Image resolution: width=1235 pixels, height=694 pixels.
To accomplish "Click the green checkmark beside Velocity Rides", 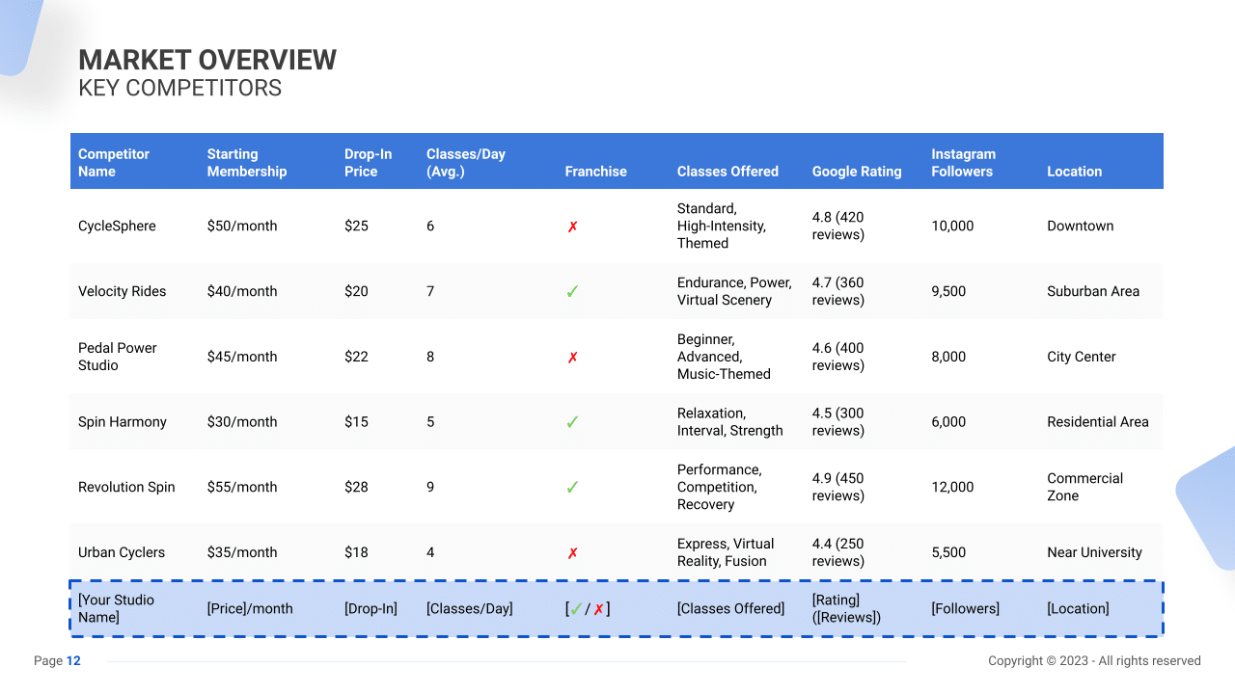I will [x=572, y=291].
